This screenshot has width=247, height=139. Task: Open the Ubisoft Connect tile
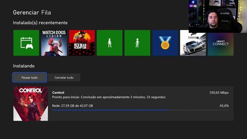[221, 44]
